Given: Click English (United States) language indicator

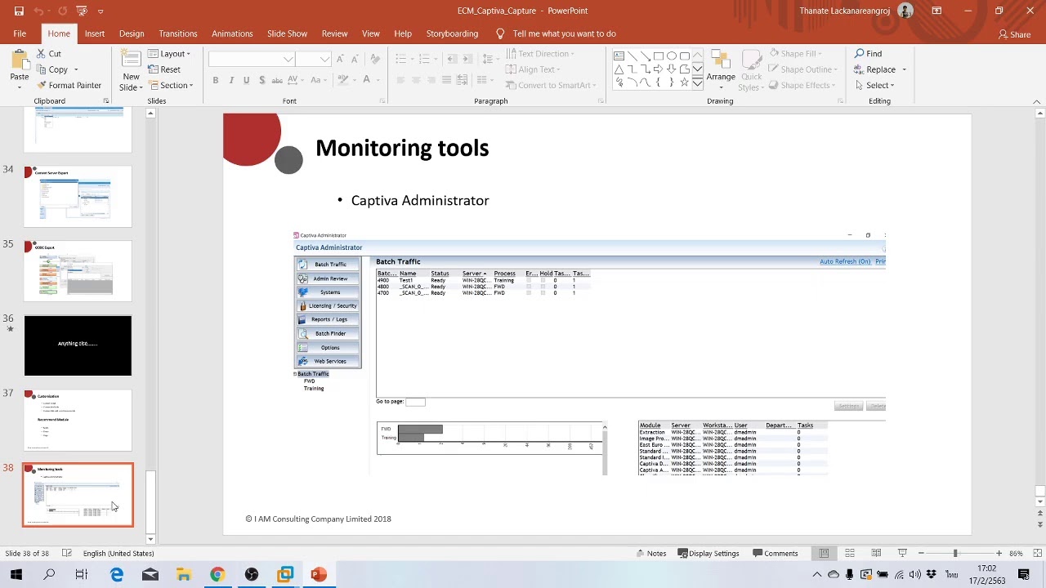Looking at the screenshot, I should (x=118, y=553).
